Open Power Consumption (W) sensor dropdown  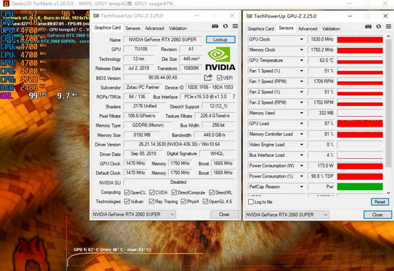point(301,166)
